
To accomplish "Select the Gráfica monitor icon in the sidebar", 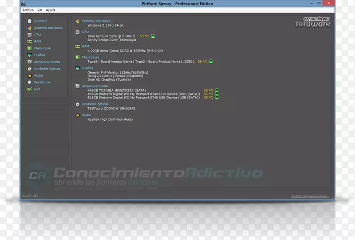I will pyautogui.click(x=29, y=55).
